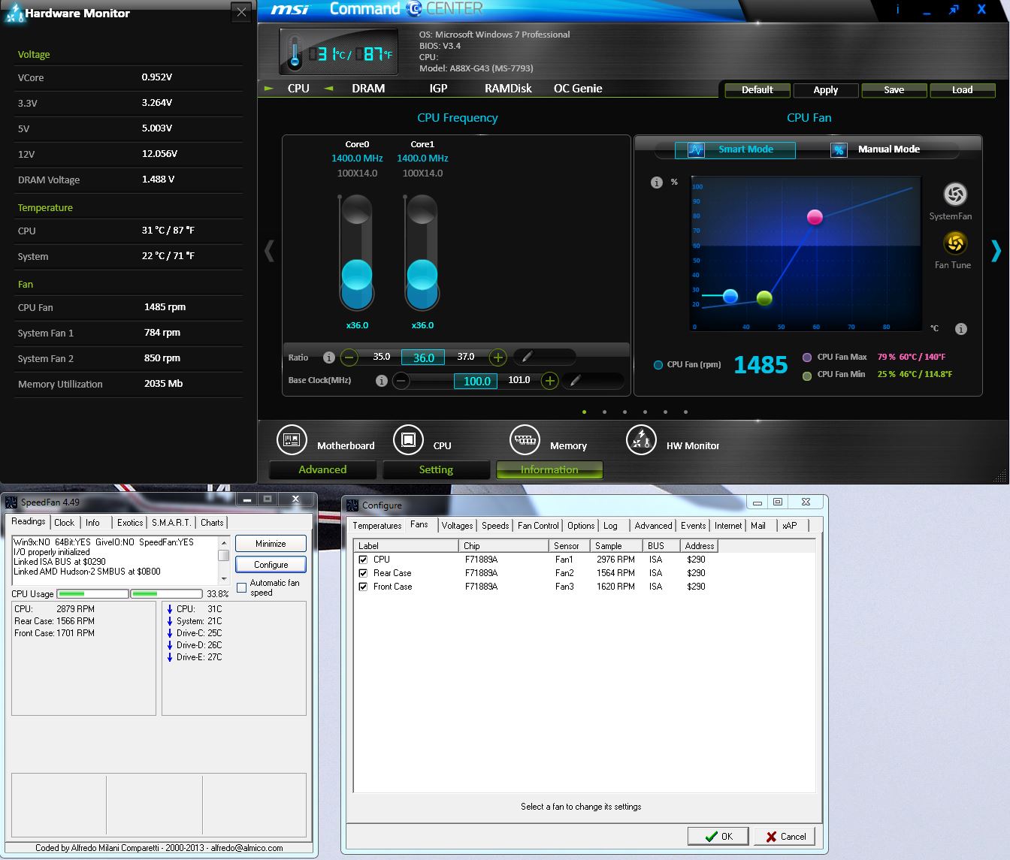
Task: Open the Clock tab in SpeedFan
Action: pos(65,523)
